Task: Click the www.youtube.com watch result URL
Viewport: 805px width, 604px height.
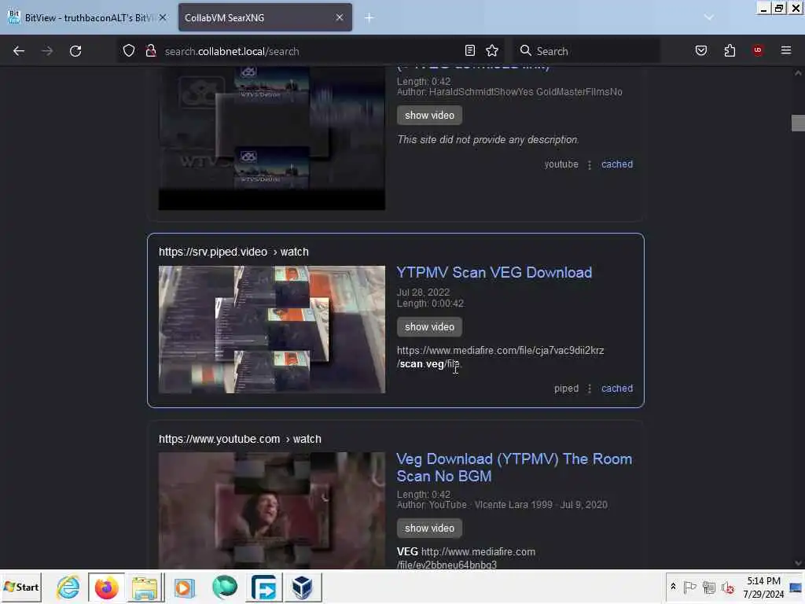Action: pyautogui.click(x=240, y=439)
